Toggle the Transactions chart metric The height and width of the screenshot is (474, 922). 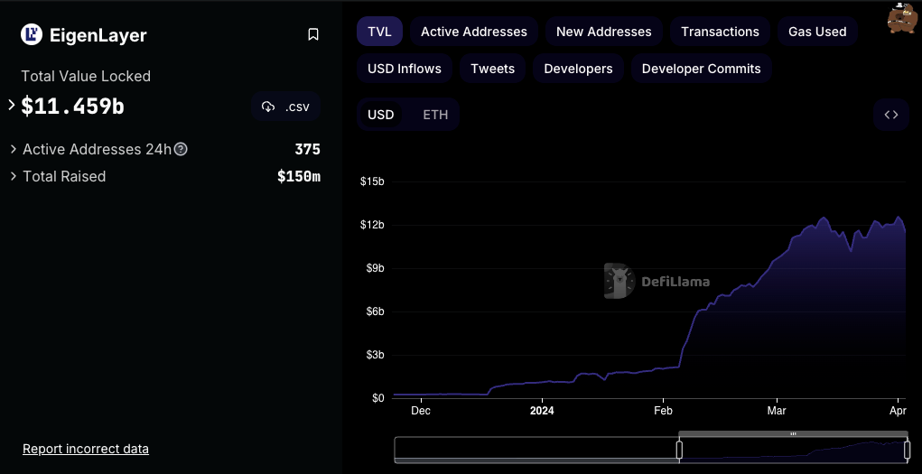[x=721, y=32]
